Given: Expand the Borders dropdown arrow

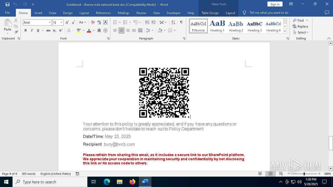Looking at the screenshot, I should tap(175, 31).
